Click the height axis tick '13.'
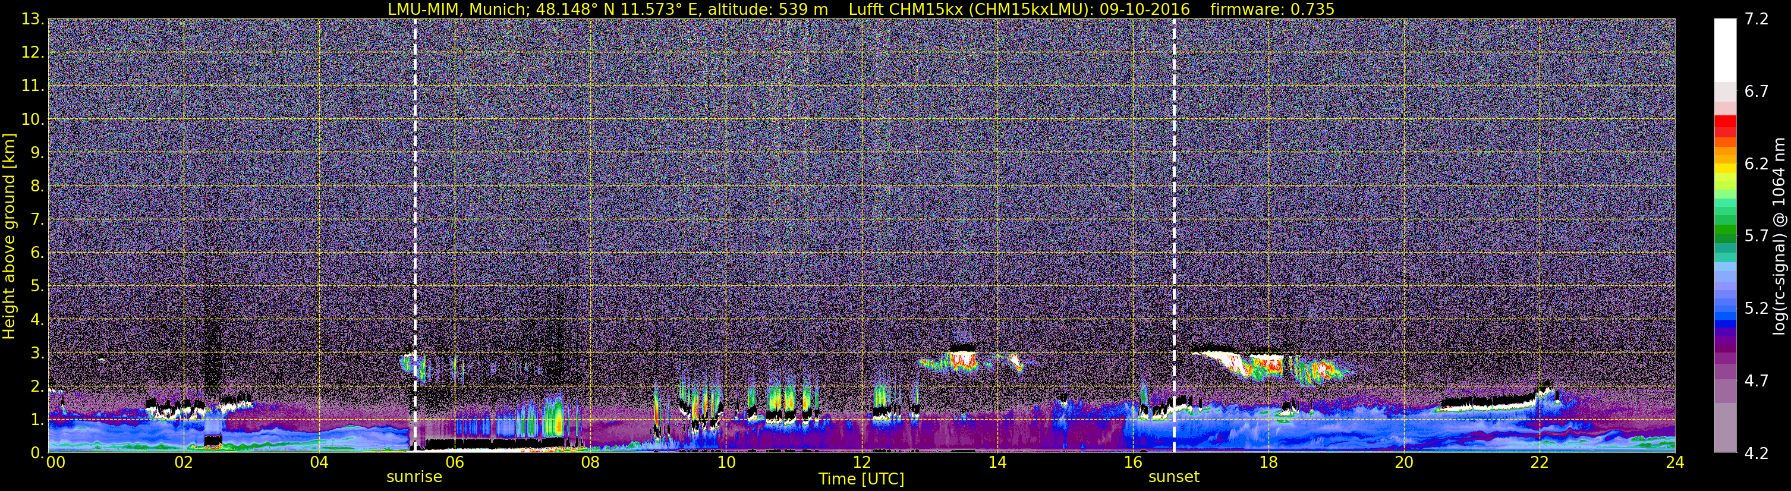The width and height of the screenshot is (1791, 491). [33, 19]
